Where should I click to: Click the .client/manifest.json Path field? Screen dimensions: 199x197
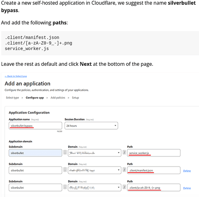(x=154, y=170)
